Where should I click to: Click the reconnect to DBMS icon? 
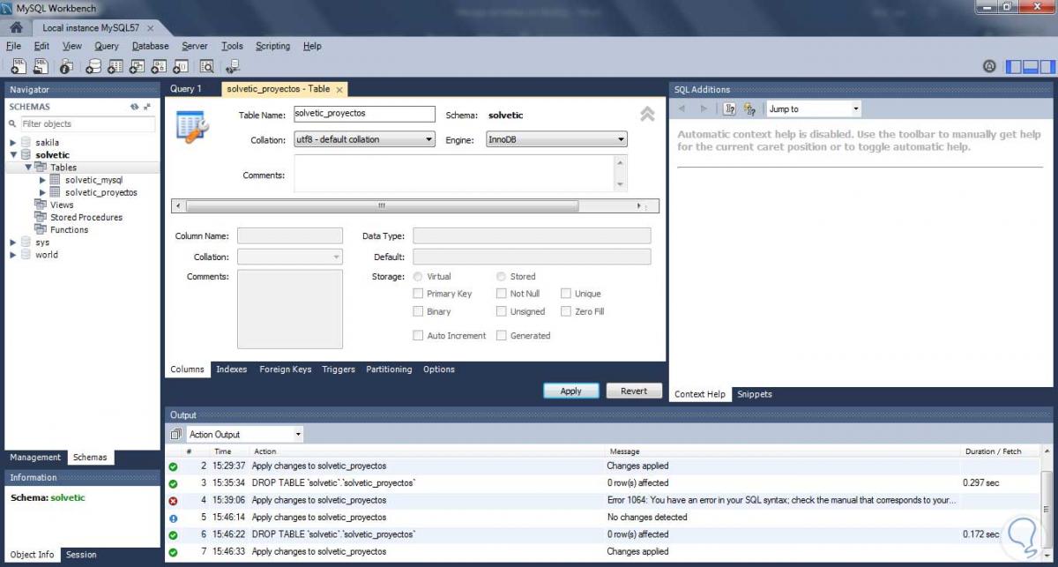(x=233, y=66)
